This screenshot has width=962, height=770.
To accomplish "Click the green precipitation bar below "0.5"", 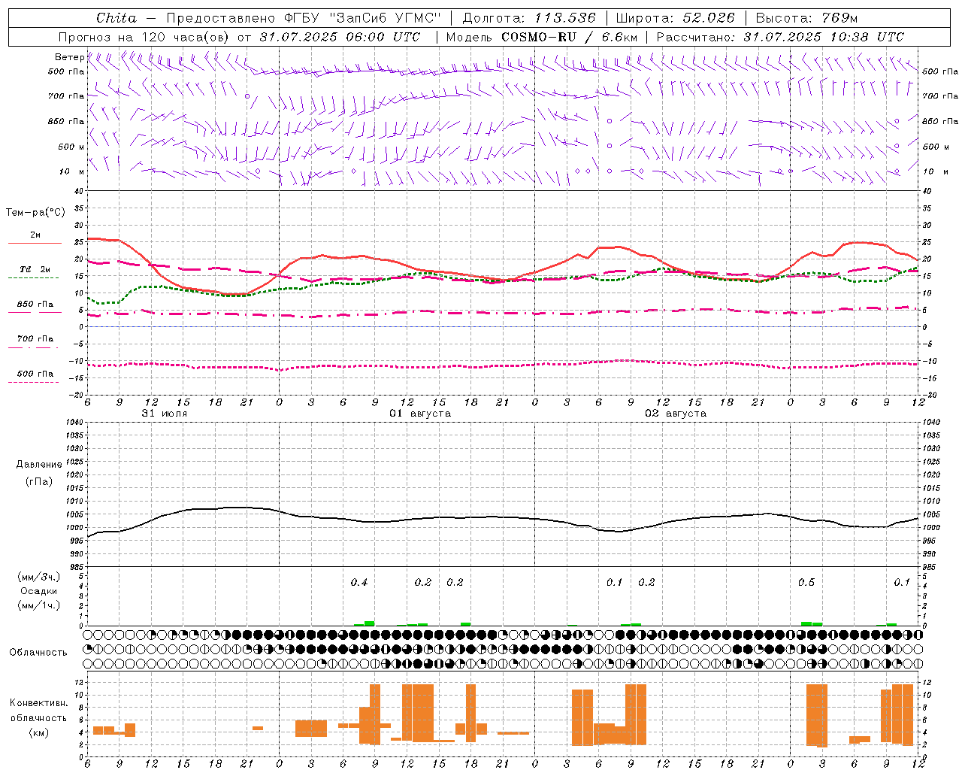I will click(x=806, y=623).
